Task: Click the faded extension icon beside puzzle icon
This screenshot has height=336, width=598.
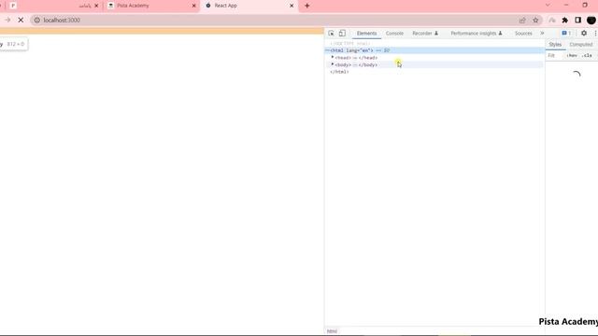Action: coord(552,20)
